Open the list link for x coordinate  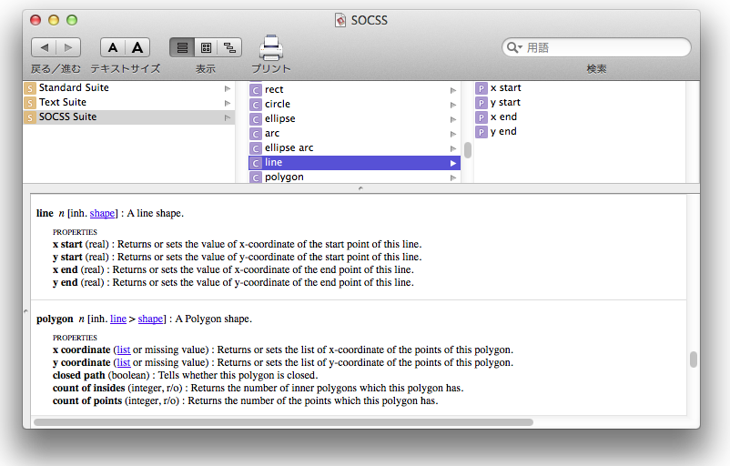pos(123,350)
